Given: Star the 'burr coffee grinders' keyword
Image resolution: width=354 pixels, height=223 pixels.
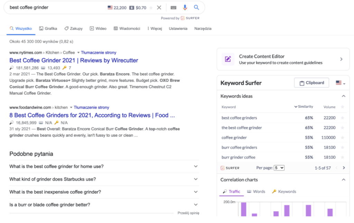Looking at the screenshot, I should 343,148.
